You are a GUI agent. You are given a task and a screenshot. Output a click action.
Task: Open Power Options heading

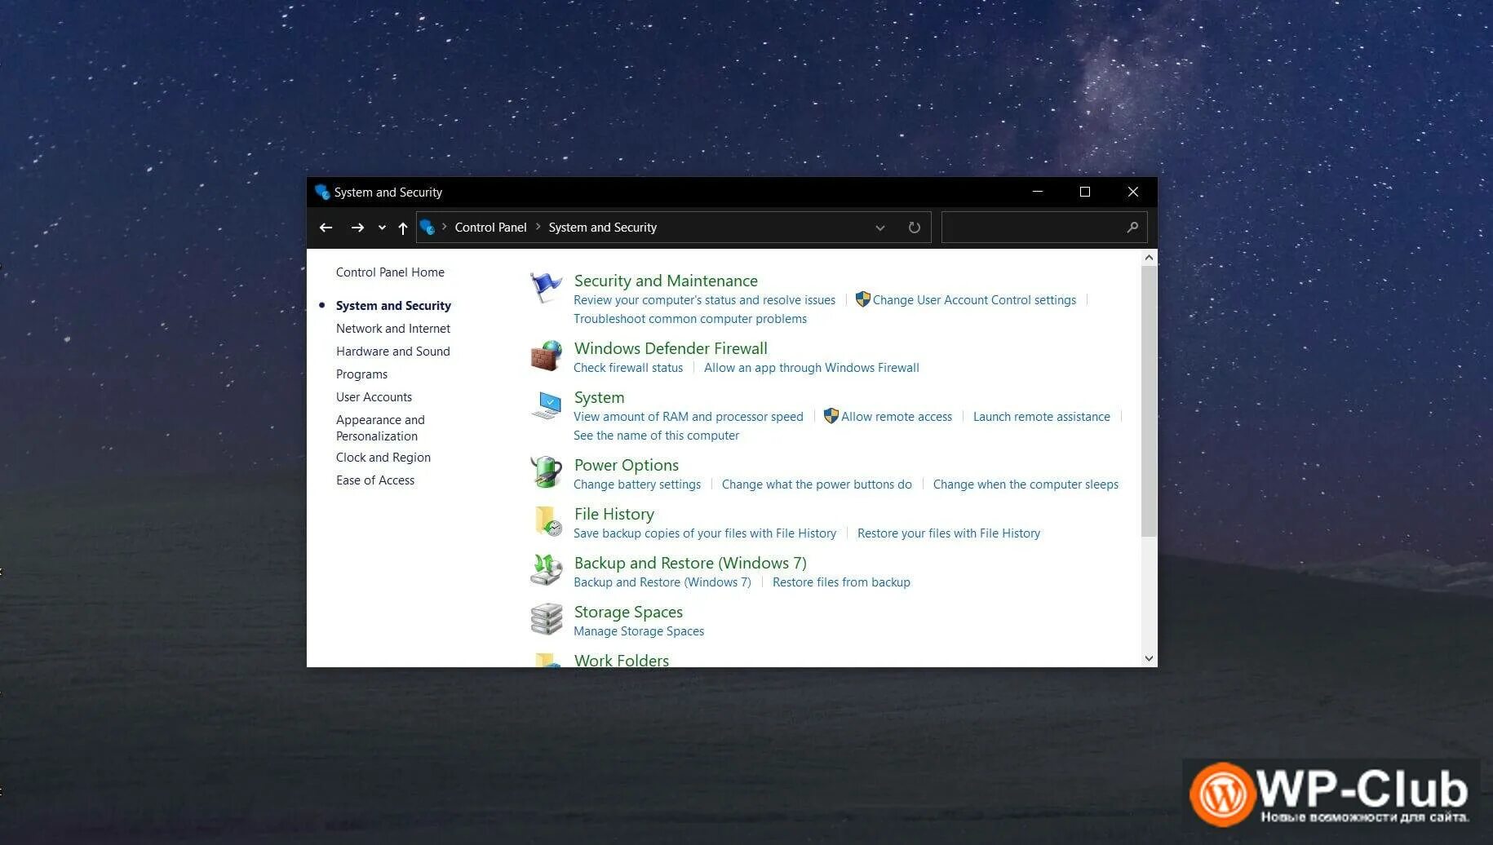pyautogui.click(x=627, y=465)
